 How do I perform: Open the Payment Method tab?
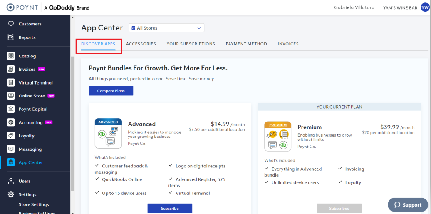click(246, 44)
